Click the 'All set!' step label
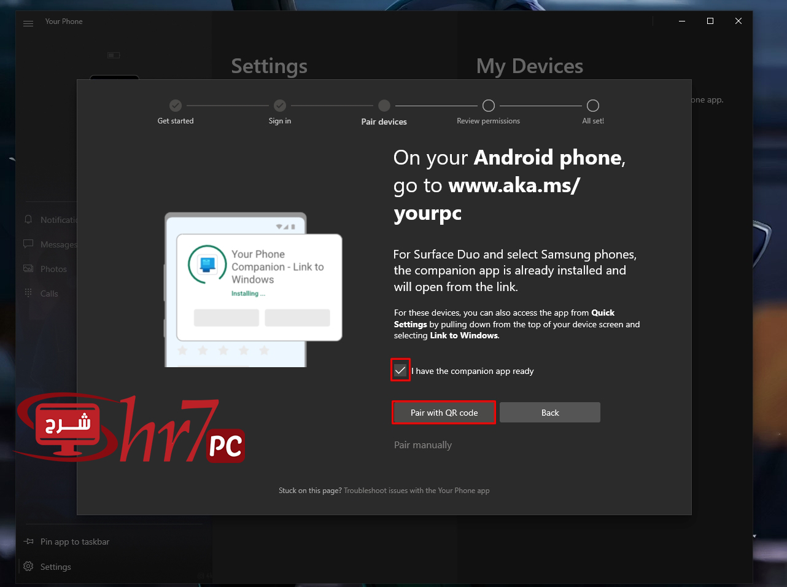Image resolution: width=787 pixels, height=587 pixels. tap(593, 121)
